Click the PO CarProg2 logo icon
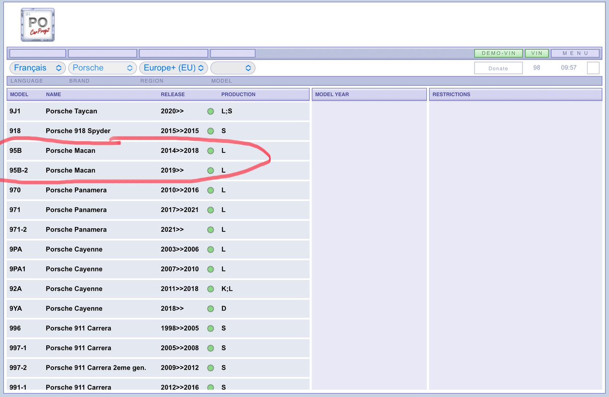This screenshot has height=397, width=609. click(x=38, y=25)
